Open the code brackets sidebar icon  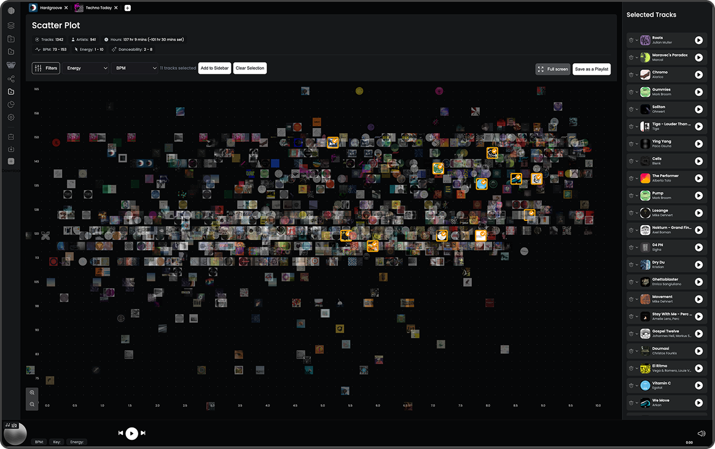click(11, 137)
